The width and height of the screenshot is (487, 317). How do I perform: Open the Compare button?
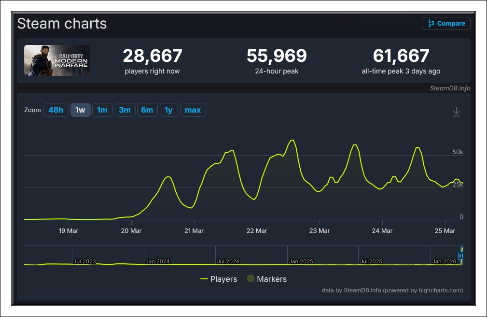[x=446, y=23]
